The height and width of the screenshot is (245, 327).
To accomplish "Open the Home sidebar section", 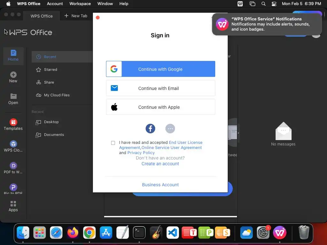I will (13, 56).
